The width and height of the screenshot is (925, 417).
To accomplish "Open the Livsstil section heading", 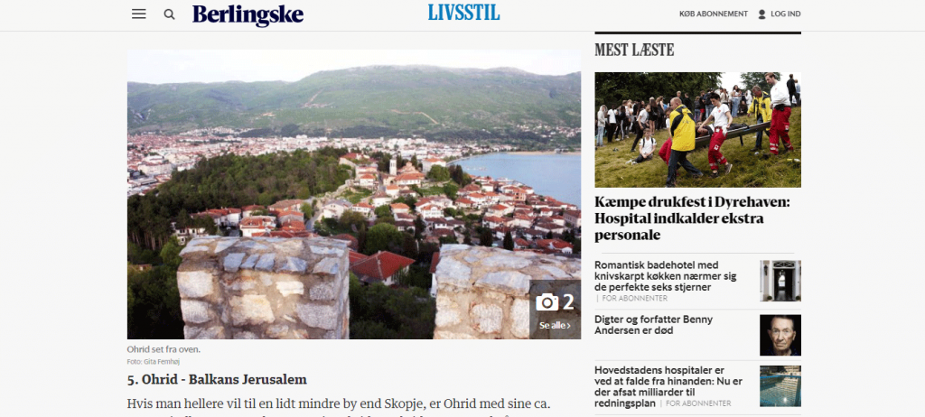I will [463, 13].
